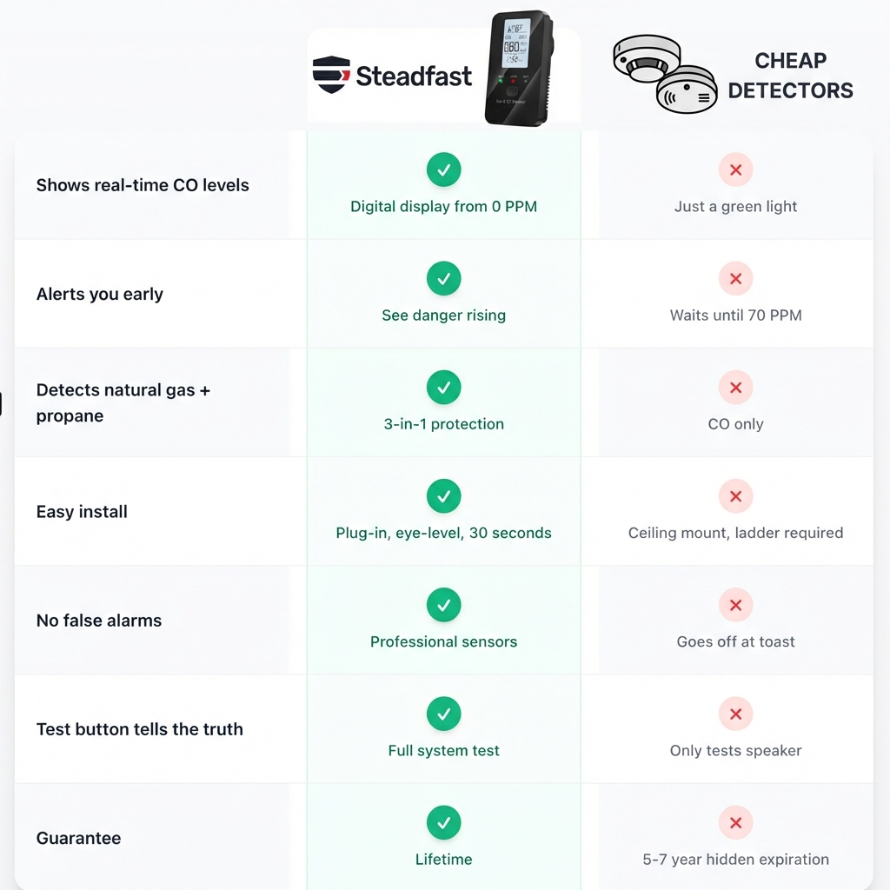Click the 'Guarantee' row label

[78, 838]
